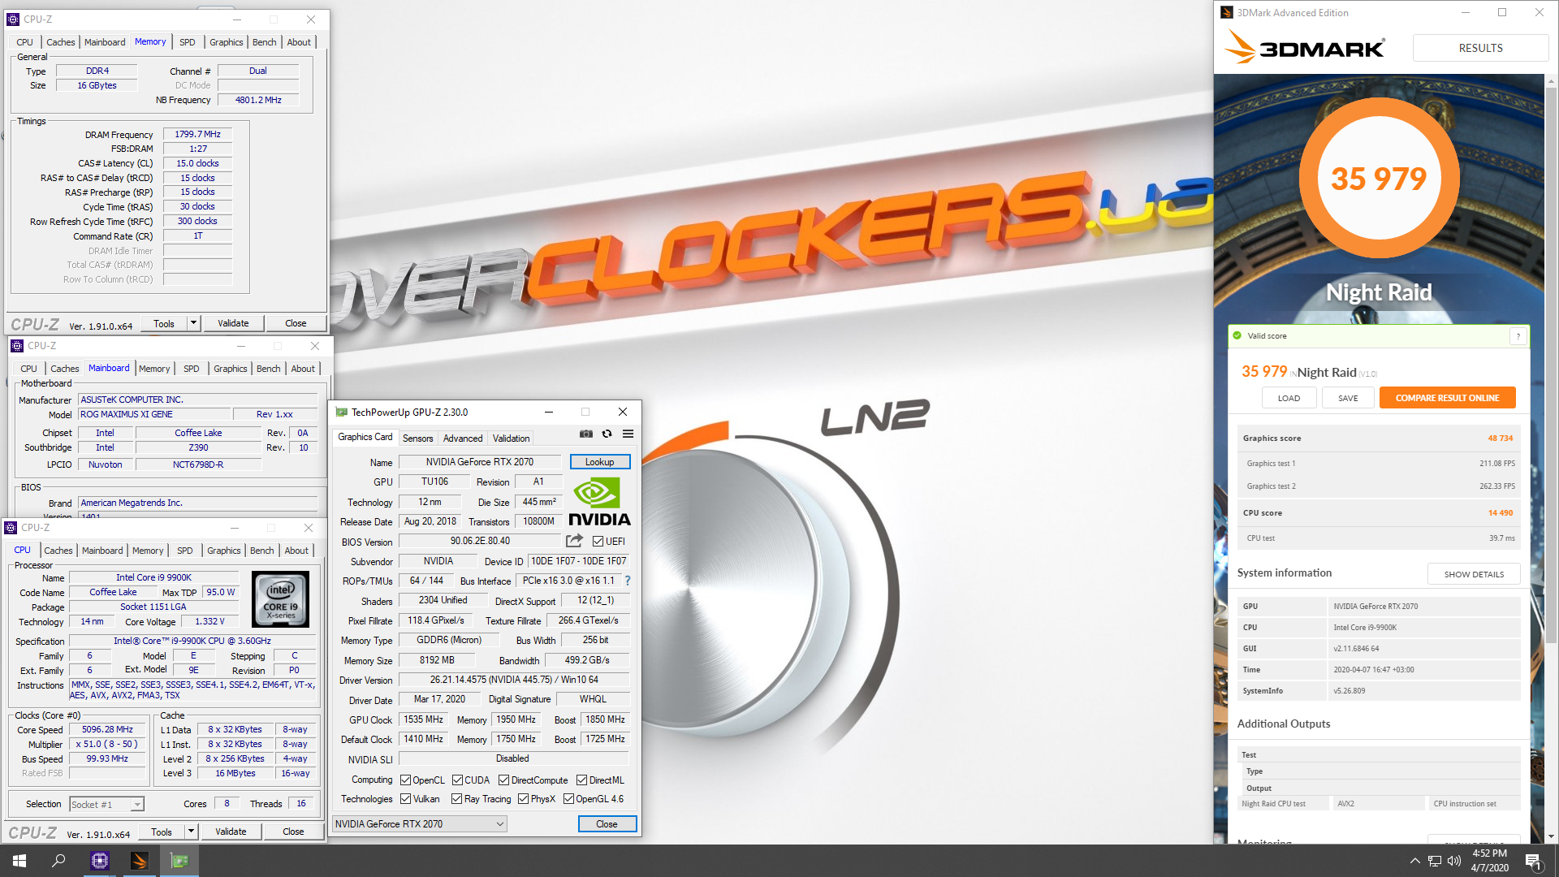The width and height of the screenshot is (1559, 877).
Task: Click COMPARE RESULT ONLINE button
Action: coord(1447,398)
